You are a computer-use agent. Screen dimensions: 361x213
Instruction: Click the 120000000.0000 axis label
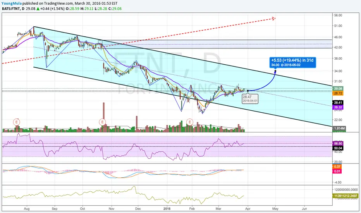pyautogui.click(x=346, y=190)
